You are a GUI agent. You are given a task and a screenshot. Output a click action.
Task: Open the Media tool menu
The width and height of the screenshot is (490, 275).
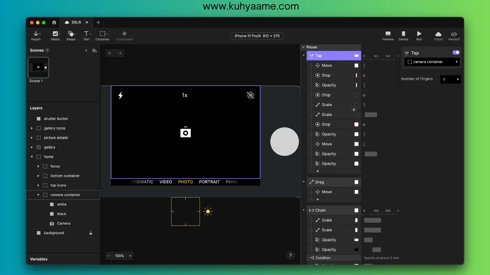coord(55,36)
